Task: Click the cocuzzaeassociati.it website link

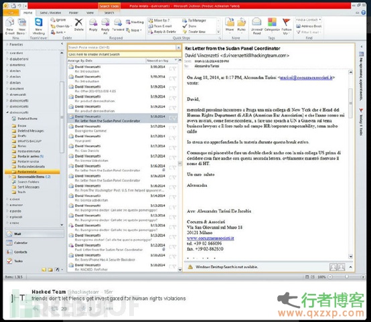Action: 210,238
